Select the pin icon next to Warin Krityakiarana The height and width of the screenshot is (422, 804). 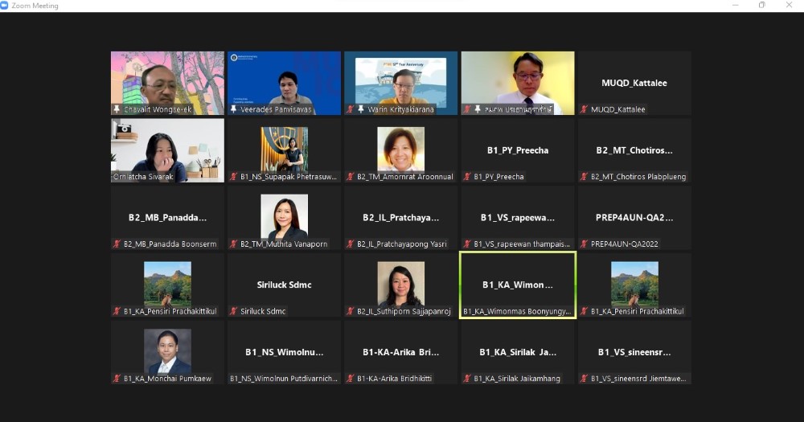[x=360, y=109]
